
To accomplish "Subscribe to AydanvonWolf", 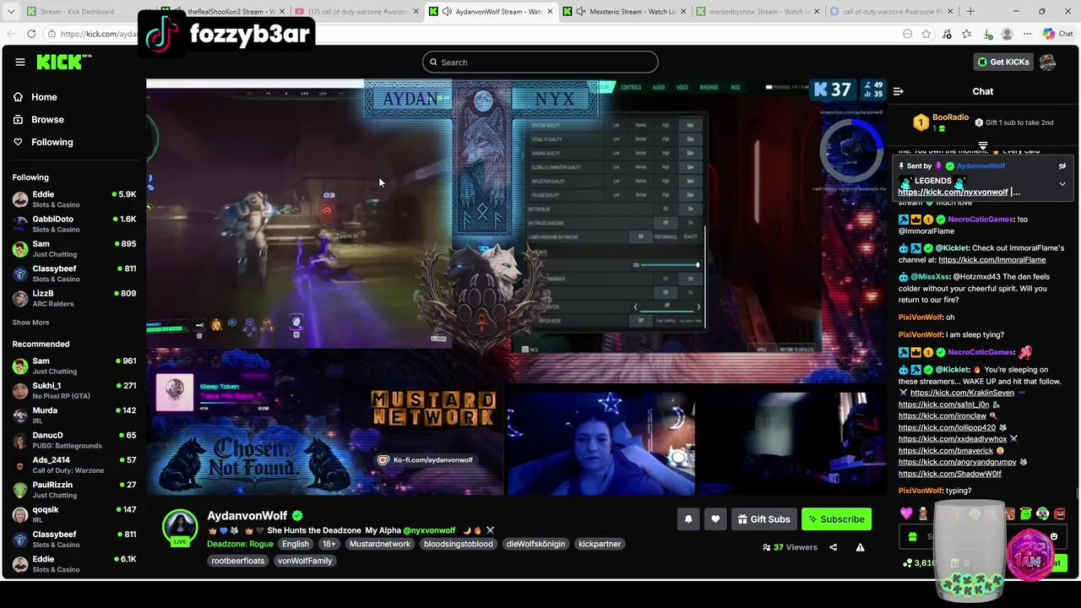I will click(x=836, y=519).
